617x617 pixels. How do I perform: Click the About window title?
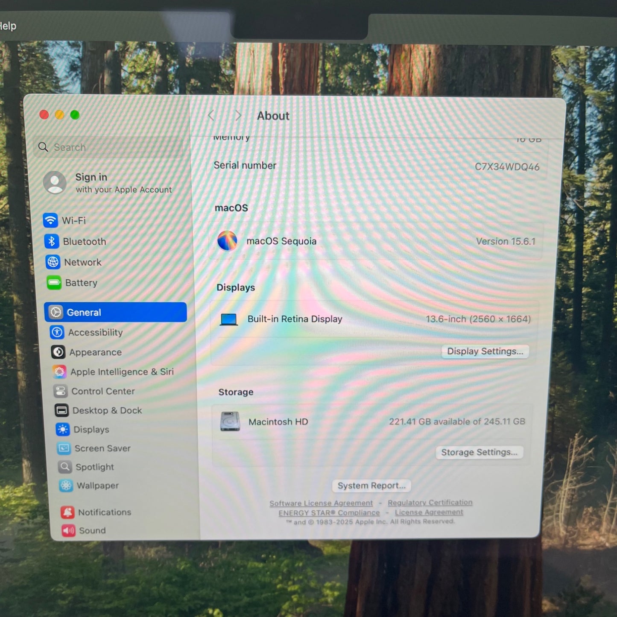pyautogui.click(x=273, y=116)
